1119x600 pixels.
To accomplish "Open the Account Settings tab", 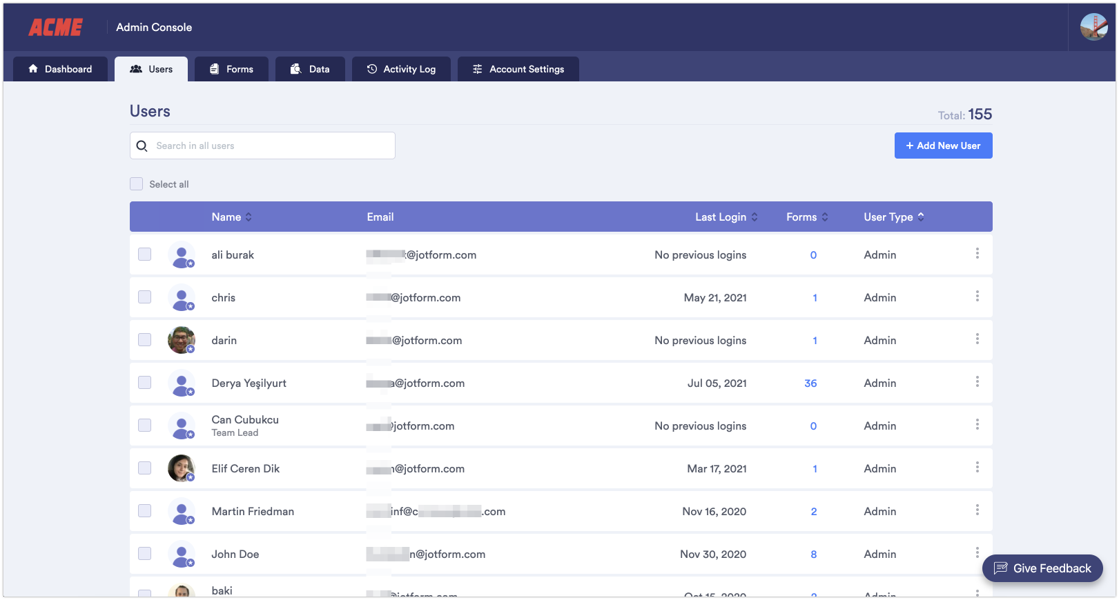I will tap(518, 69).
